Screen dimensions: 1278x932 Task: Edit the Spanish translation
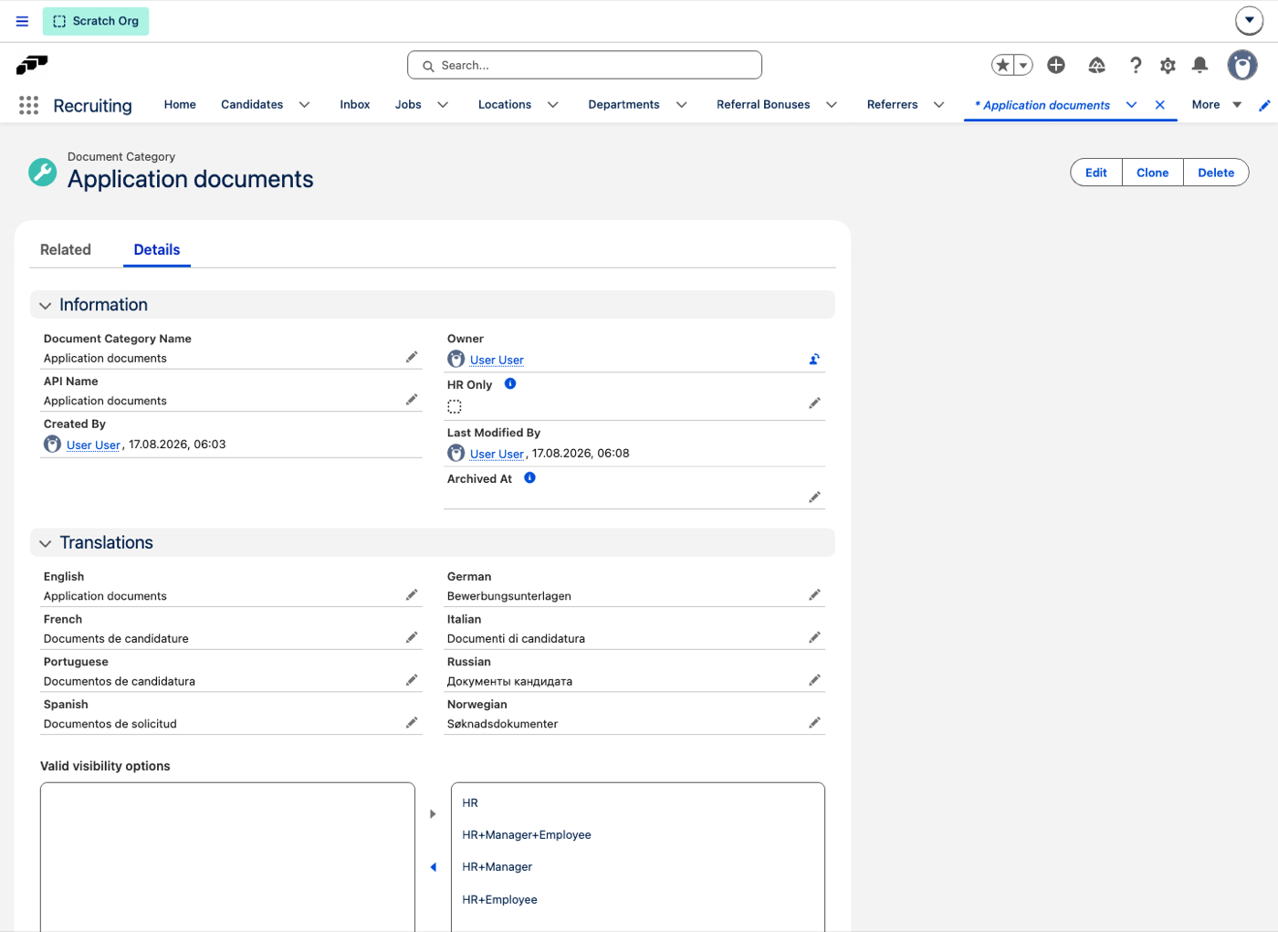point(412,723)
